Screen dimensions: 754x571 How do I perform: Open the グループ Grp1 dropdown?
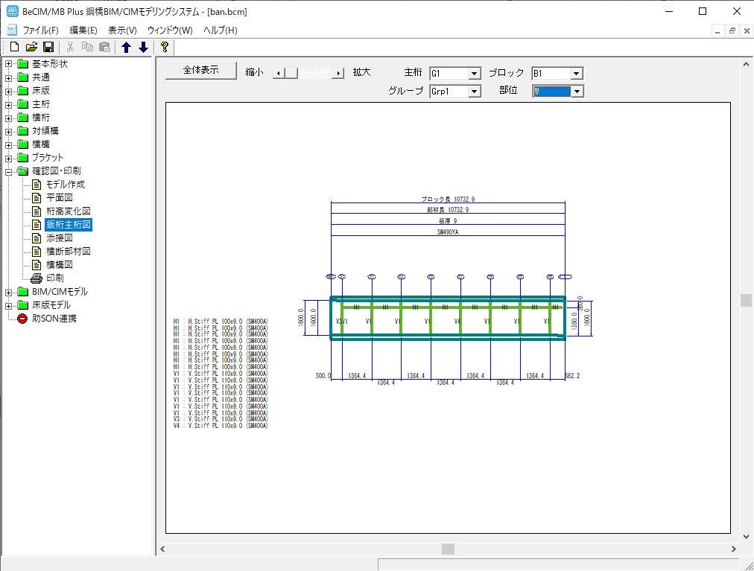tap(475, 92)
